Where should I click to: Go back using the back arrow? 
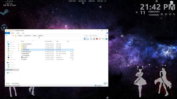[7, 36]
